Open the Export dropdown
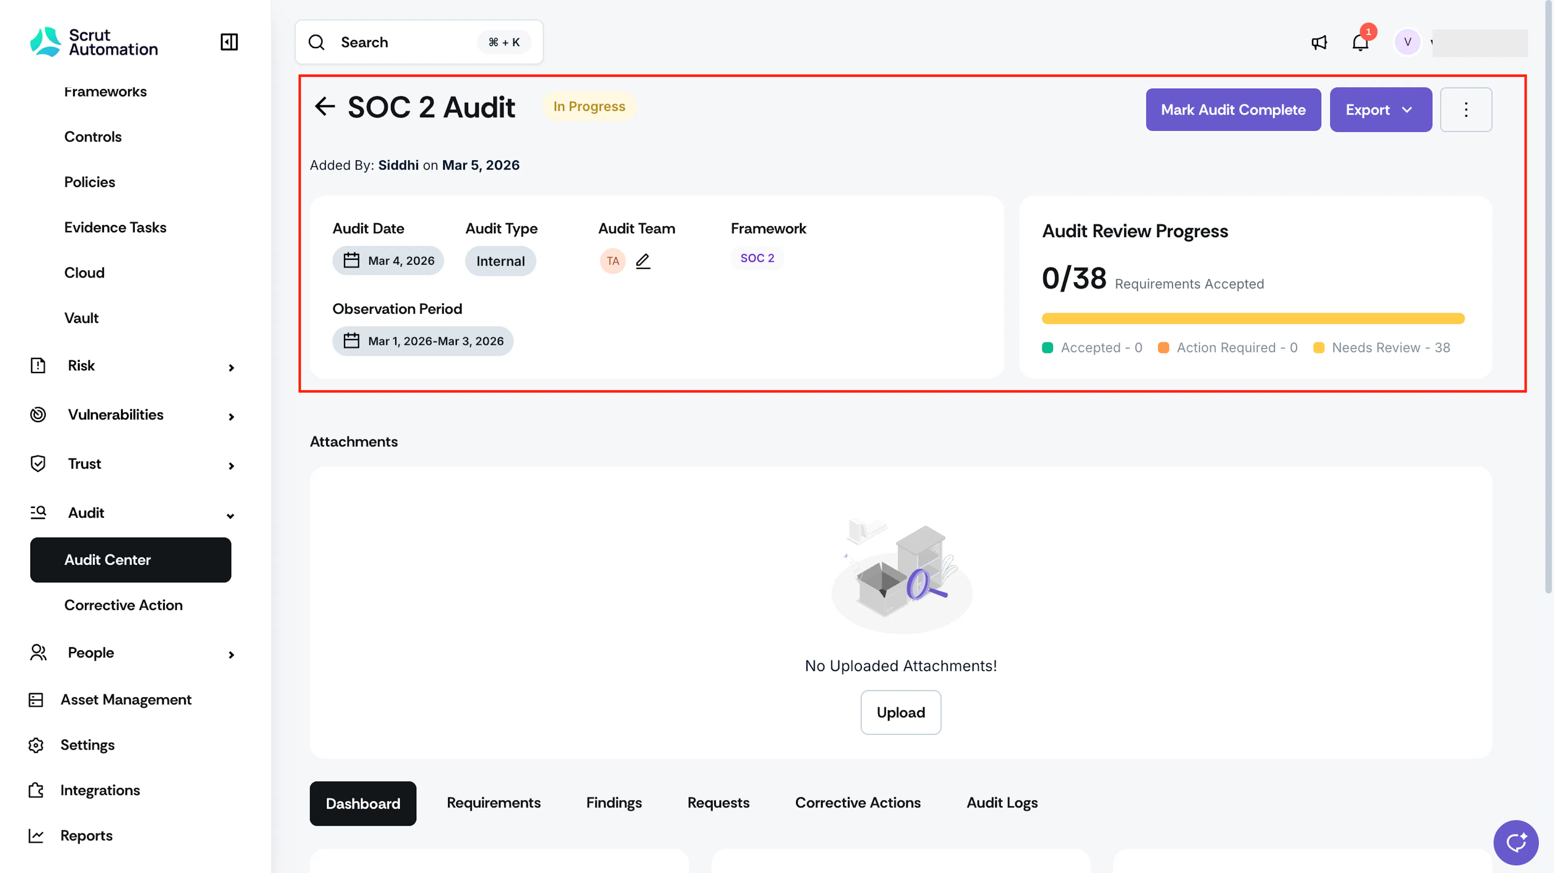Viewport: 1554px width, 873px height. click(1380, 110)
